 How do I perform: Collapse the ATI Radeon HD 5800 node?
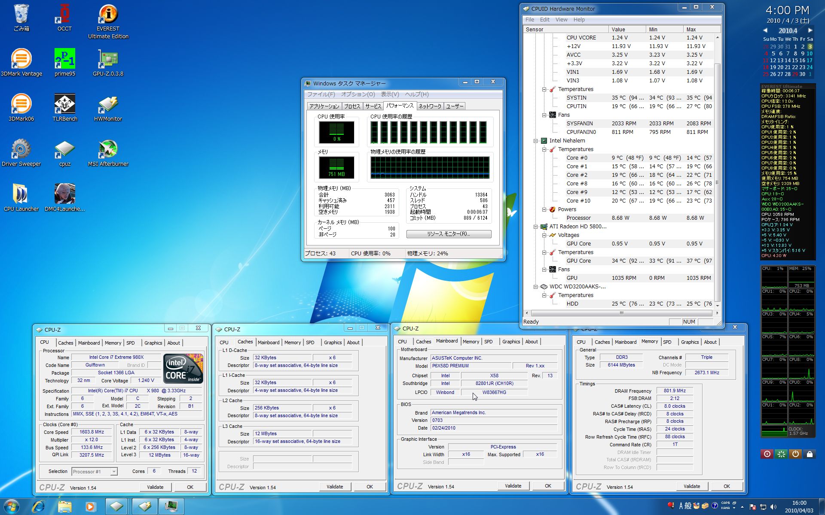[x=535, y=227]
